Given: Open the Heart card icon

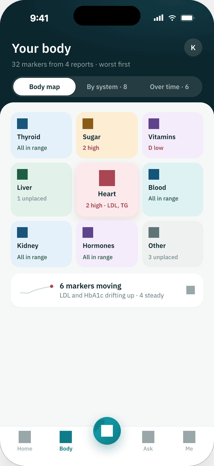Looking at the screenshot, I should 107,178.
